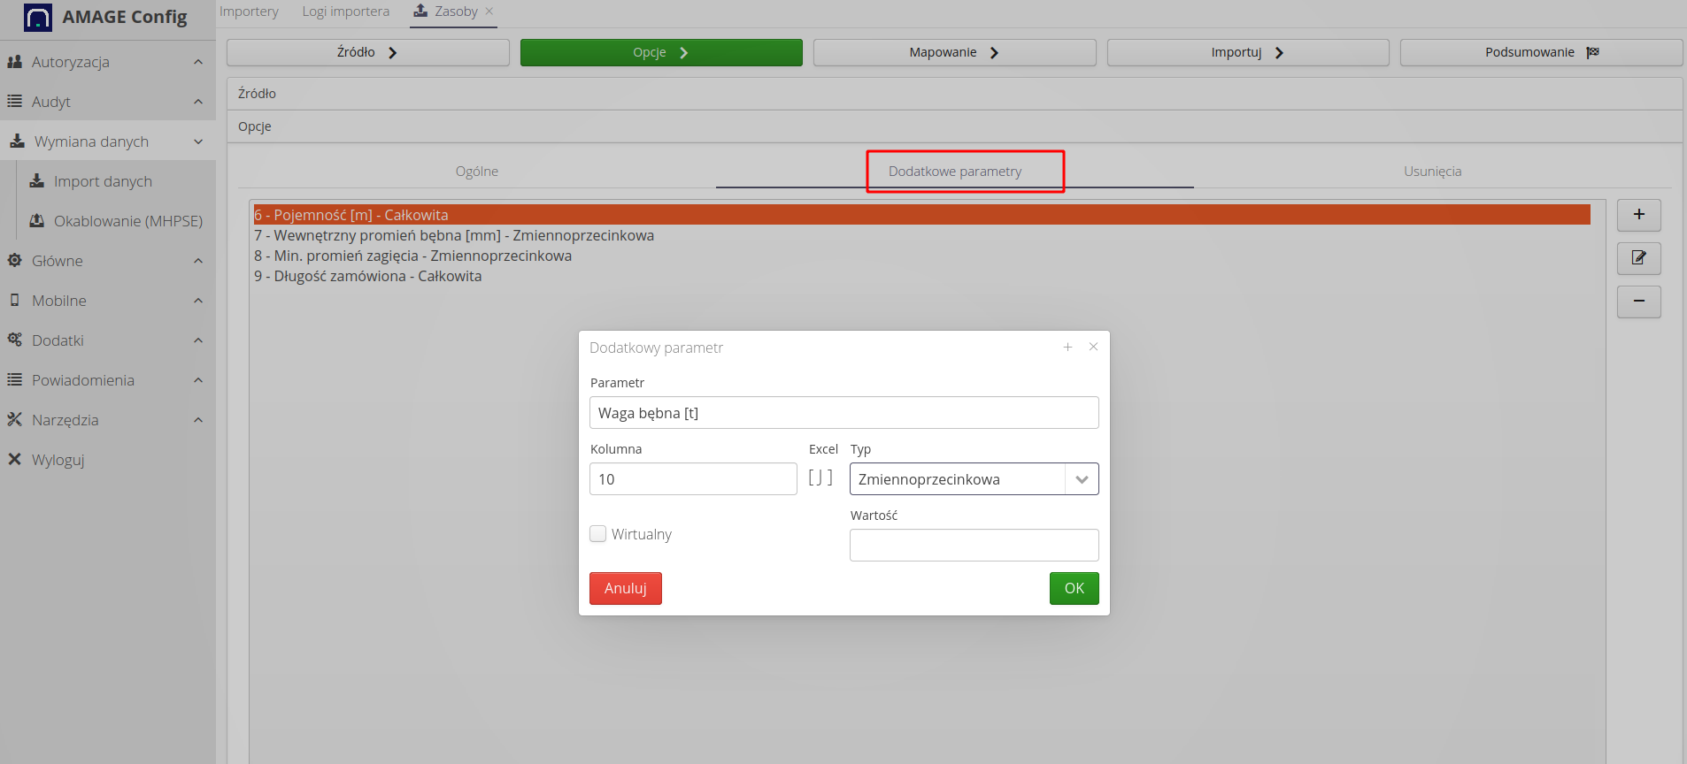Screen dimensions: 1687x764
Task: Click the edit parameter pencil icon
Action: (x=1638, y=258)
